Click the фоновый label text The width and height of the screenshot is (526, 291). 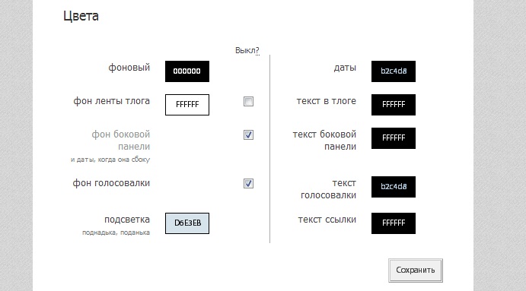click(129, 68)
